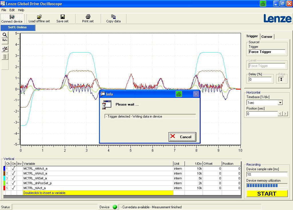Click the Save set disk icon

point(63,17)
